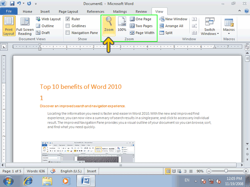Choose the Two Pages view icon
Viewport: 250px width, 187px height.
132,26
